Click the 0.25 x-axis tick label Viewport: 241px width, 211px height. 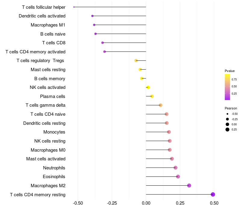click(x=180, y=203)
